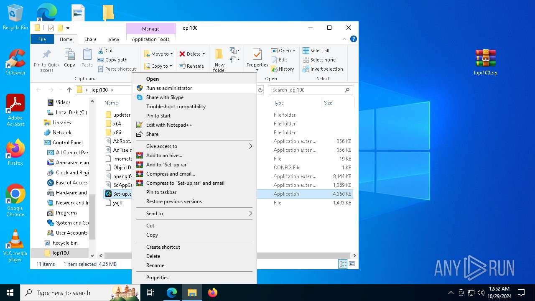535x301 pixels.
Task: Click Copy path in the ribbon
Action: pos(112,60)
